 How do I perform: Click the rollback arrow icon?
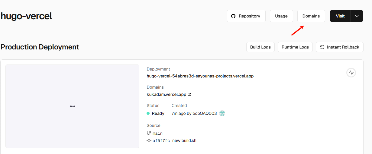pos(322,47)
